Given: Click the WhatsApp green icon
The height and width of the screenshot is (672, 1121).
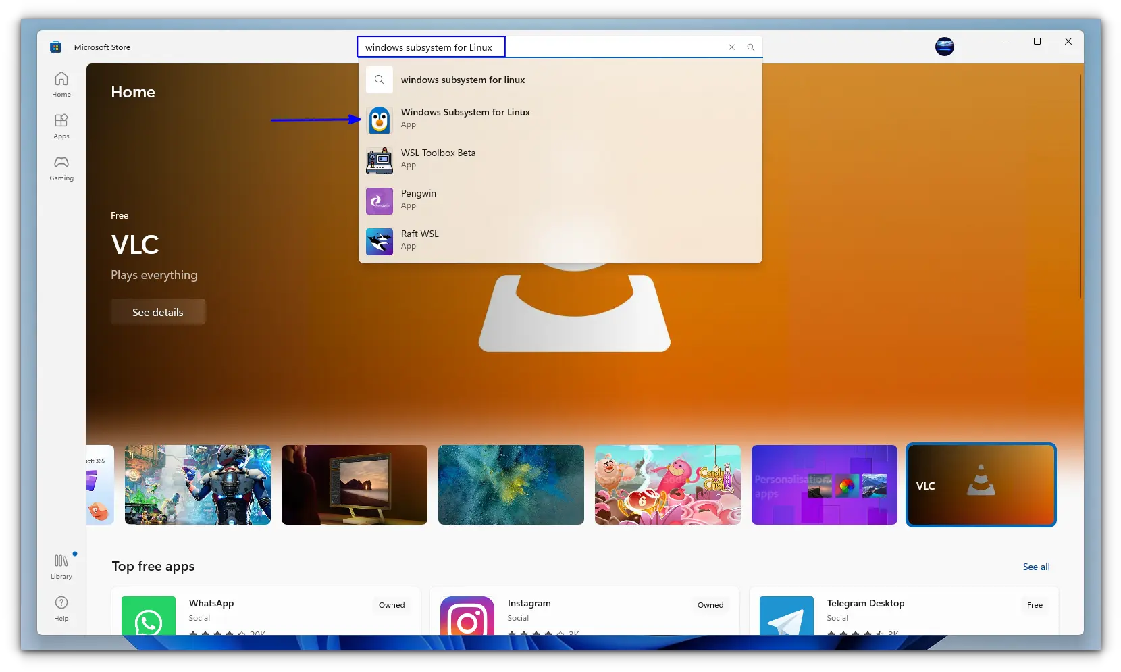Looking at the screenshot, I should [x=149, y=616].
